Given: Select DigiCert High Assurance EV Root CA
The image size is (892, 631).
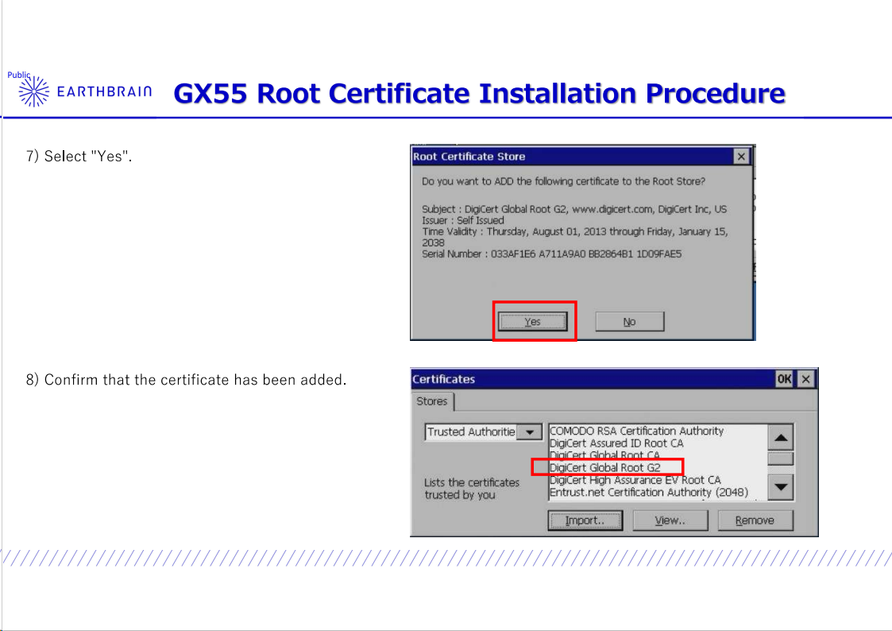Looking at the screenshot, I should pyautogui.click(x=635, y=480).
